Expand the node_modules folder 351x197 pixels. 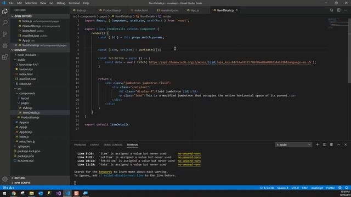point(27,55)
